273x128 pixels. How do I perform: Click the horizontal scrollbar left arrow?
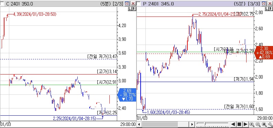tap(139, 124)
